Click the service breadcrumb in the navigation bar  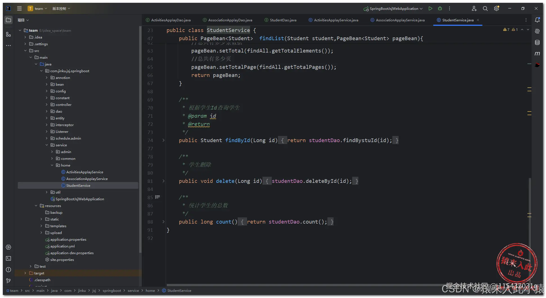[x=133, y=291]
